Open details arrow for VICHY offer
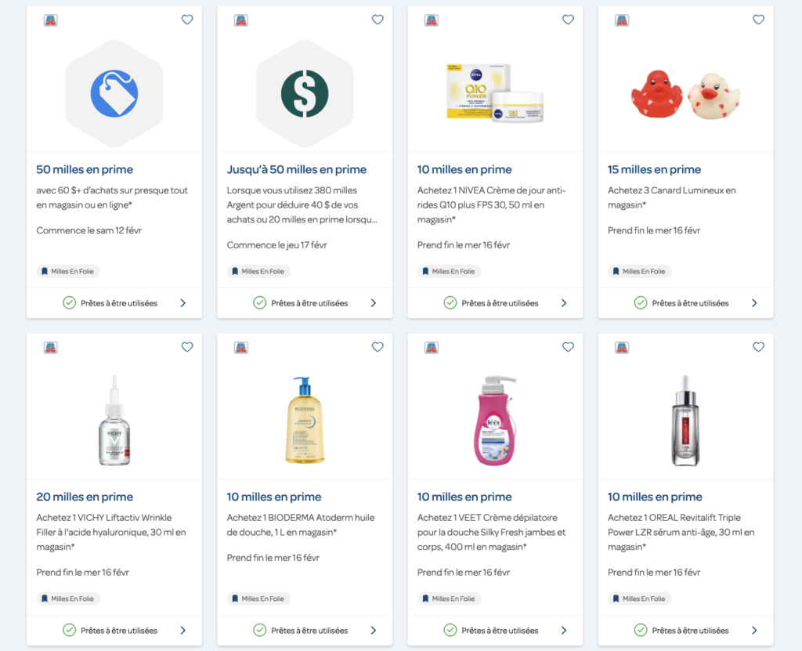802x651 pixels. (x=183, y=630)
